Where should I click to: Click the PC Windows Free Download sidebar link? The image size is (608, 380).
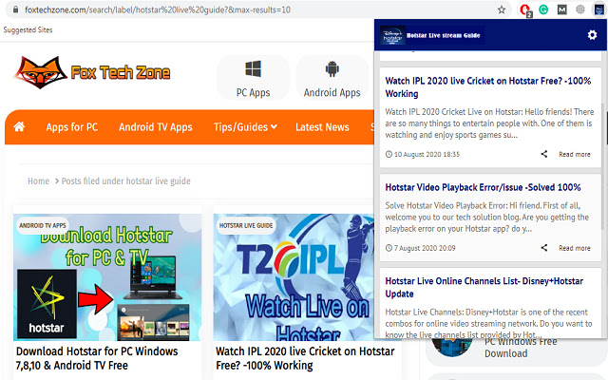(x=521, y=348)
